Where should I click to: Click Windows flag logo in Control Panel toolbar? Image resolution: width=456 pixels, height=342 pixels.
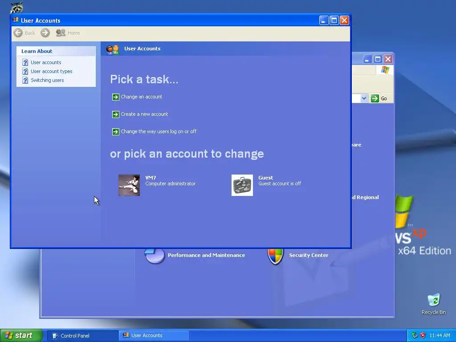(385, 70)
